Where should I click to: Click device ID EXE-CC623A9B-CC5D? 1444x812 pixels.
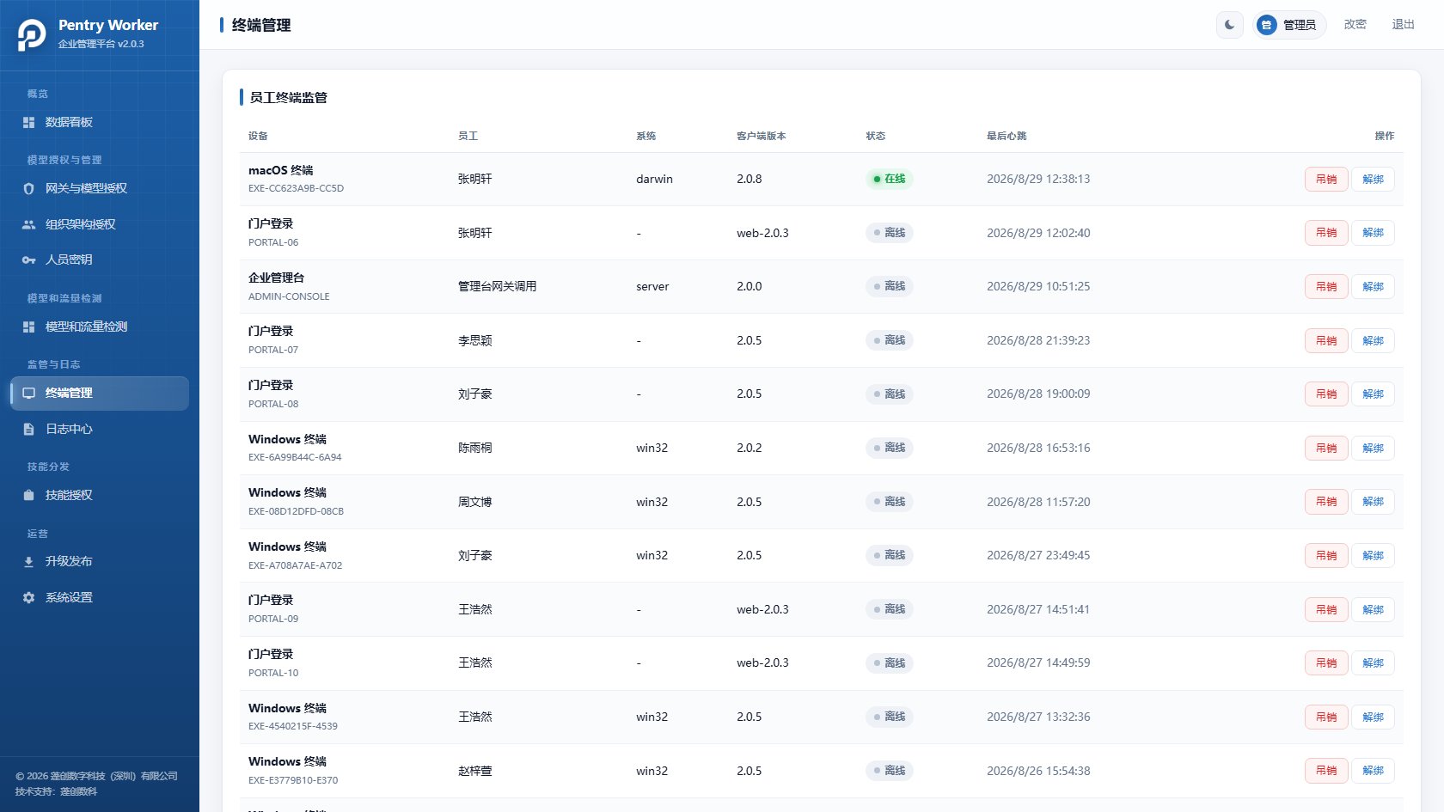click(296, 189)
